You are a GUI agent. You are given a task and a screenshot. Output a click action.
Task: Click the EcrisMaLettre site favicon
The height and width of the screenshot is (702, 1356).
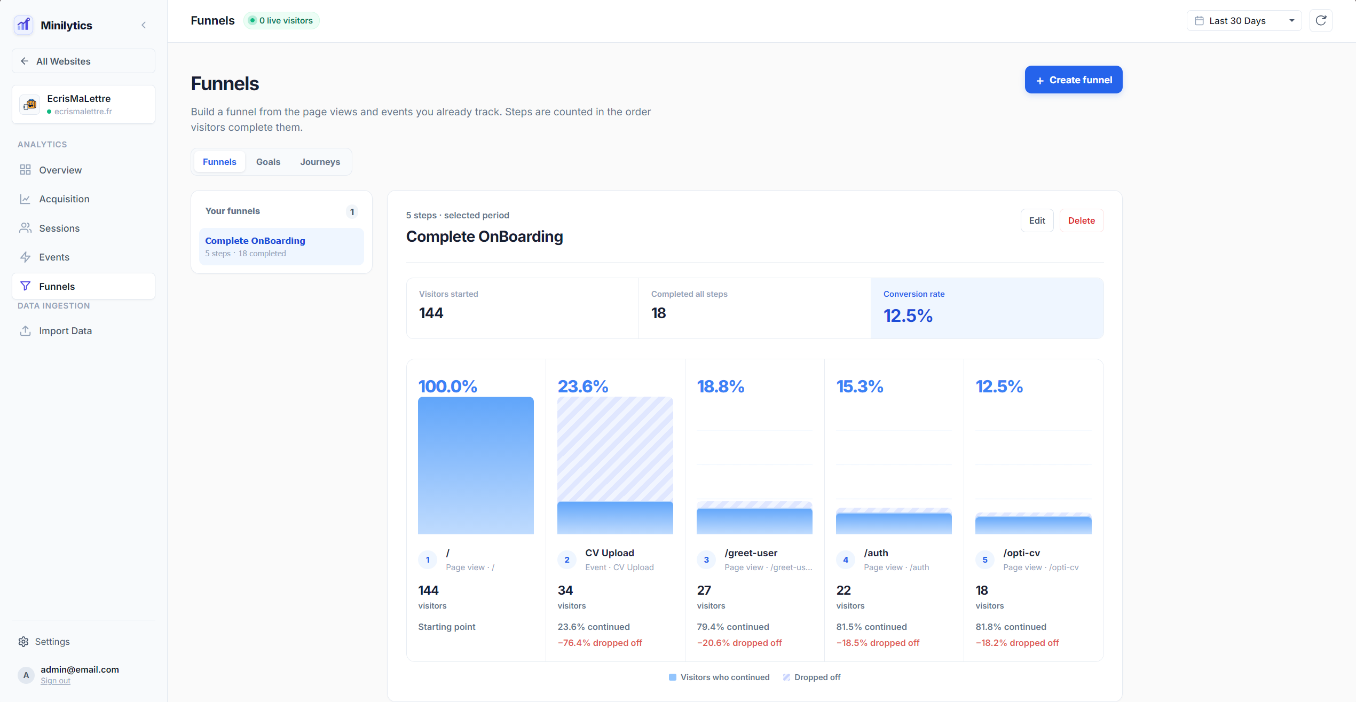(30, 104)
